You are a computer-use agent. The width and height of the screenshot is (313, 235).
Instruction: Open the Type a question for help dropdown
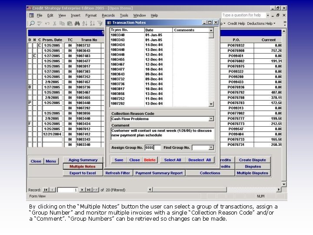coord(268,15)
